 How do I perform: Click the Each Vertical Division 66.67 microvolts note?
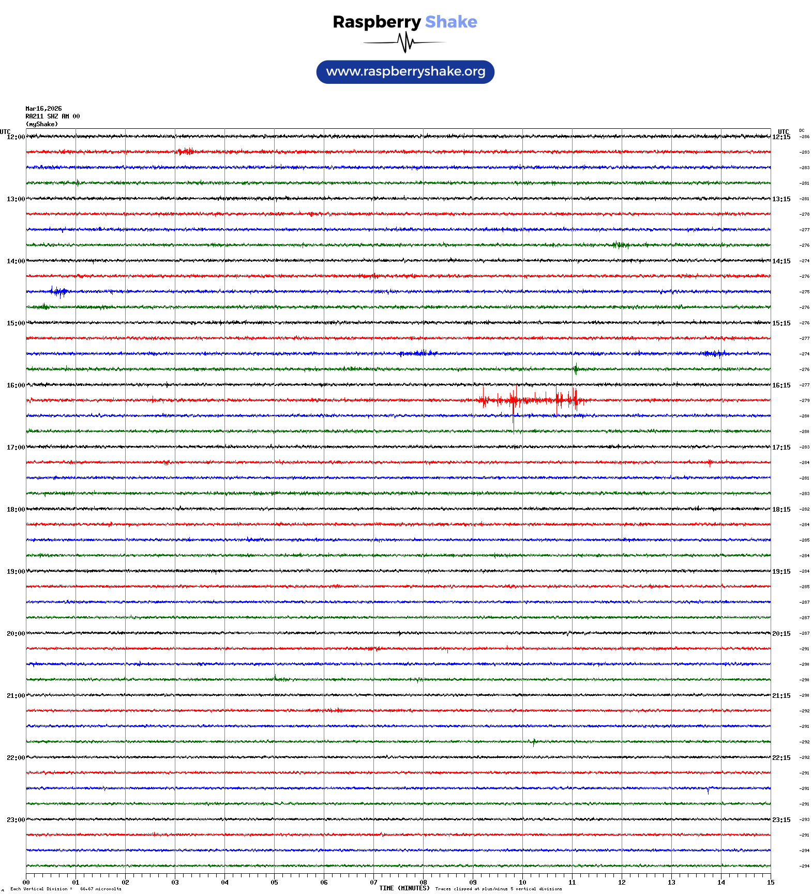(66, 889)
